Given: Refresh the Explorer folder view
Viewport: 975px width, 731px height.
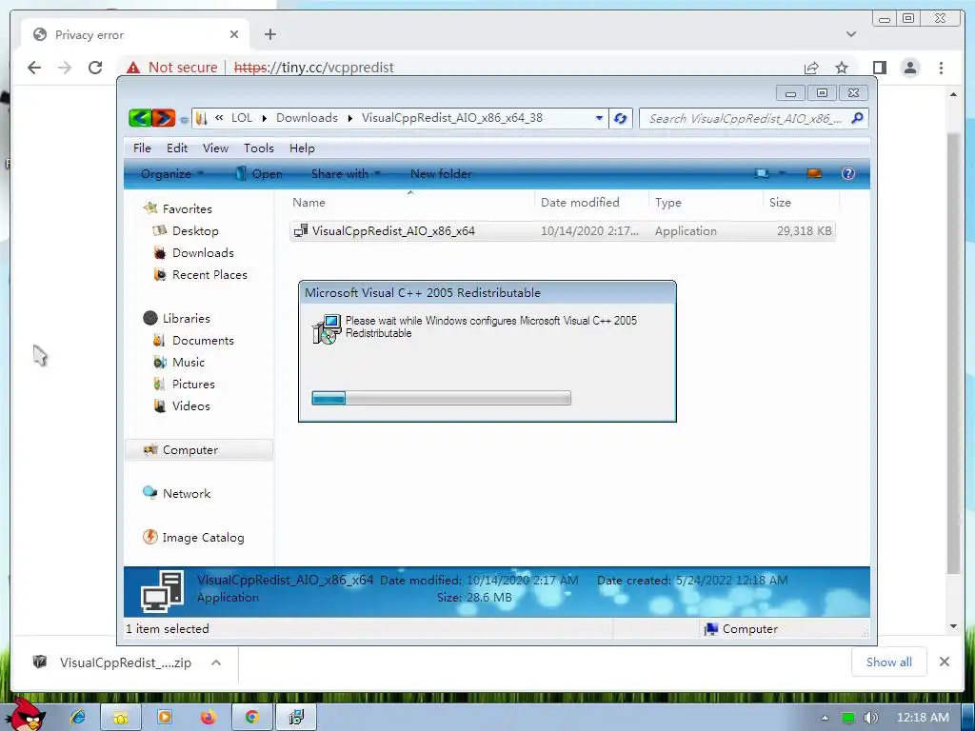Looking at the screenshot, I should (x=620, y=118).
